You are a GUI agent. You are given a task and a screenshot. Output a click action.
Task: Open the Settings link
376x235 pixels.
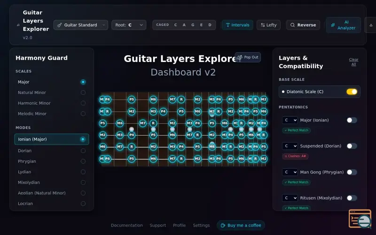click(x=201, y=226)
